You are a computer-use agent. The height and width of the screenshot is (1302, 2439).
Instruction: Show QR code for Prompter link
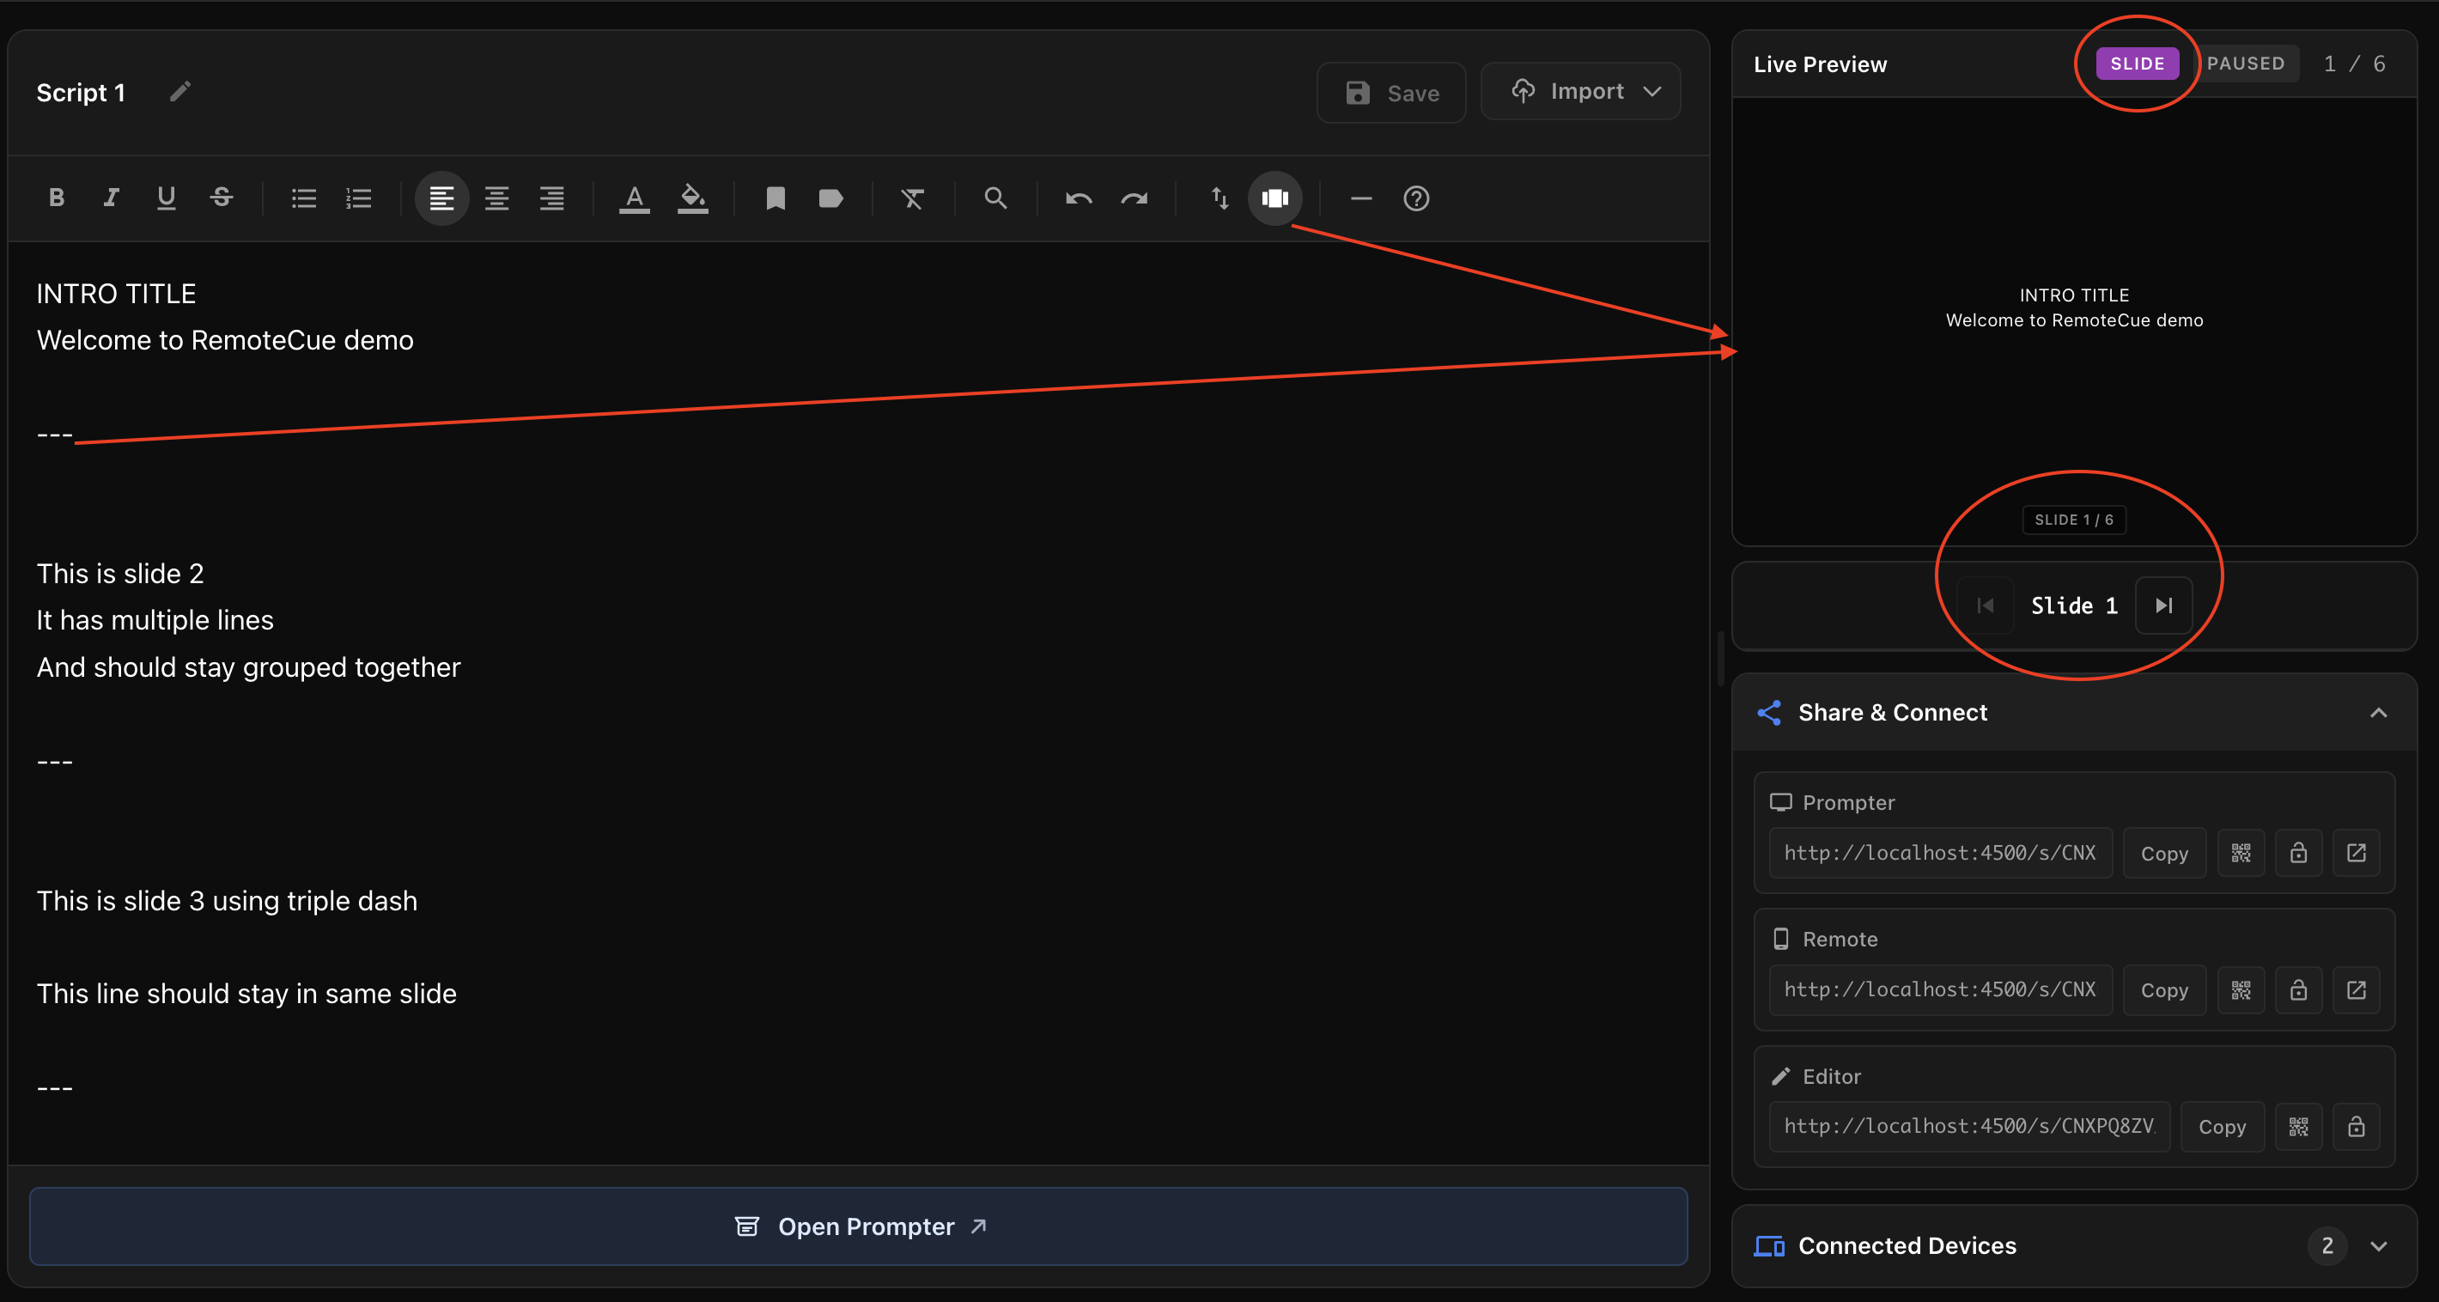point(2240,853)
